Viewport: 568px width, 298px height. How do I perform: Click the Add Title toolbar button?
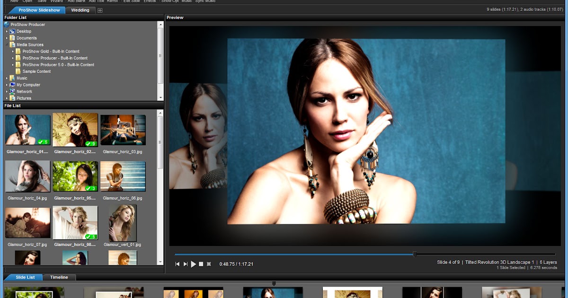point(97,1)
